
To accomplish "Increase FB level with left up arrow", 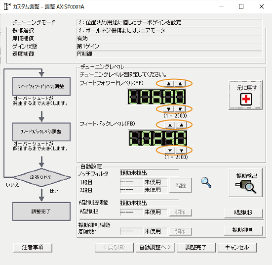I will (170, 125).
